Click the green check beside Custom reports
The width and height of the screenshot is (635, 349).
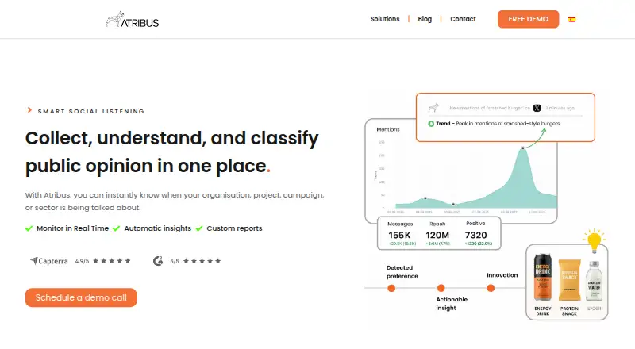[x=199, y=228]
